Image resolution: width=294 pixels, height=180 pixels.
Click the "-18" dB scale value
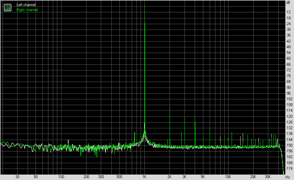[288, 18]
